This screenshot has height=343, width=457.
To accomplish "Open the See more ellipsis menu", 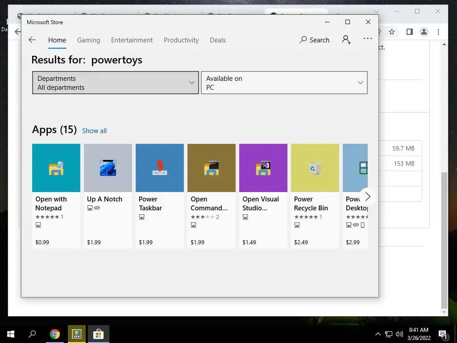I will coord(368,38).
